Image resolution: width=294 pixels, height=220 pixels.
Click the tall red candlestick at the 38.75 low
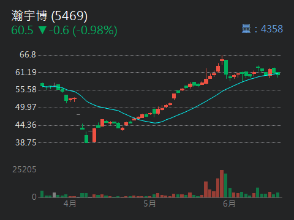pos(94,135)
